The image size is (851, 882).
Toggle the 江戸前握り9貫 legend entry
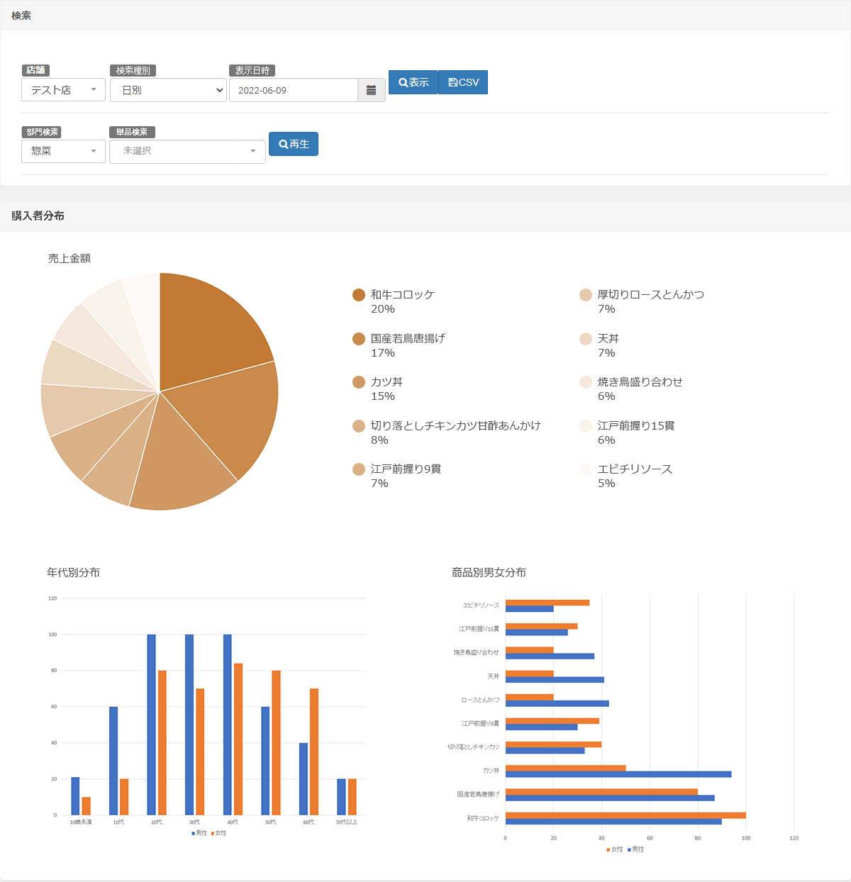click(x=406, y=469)
